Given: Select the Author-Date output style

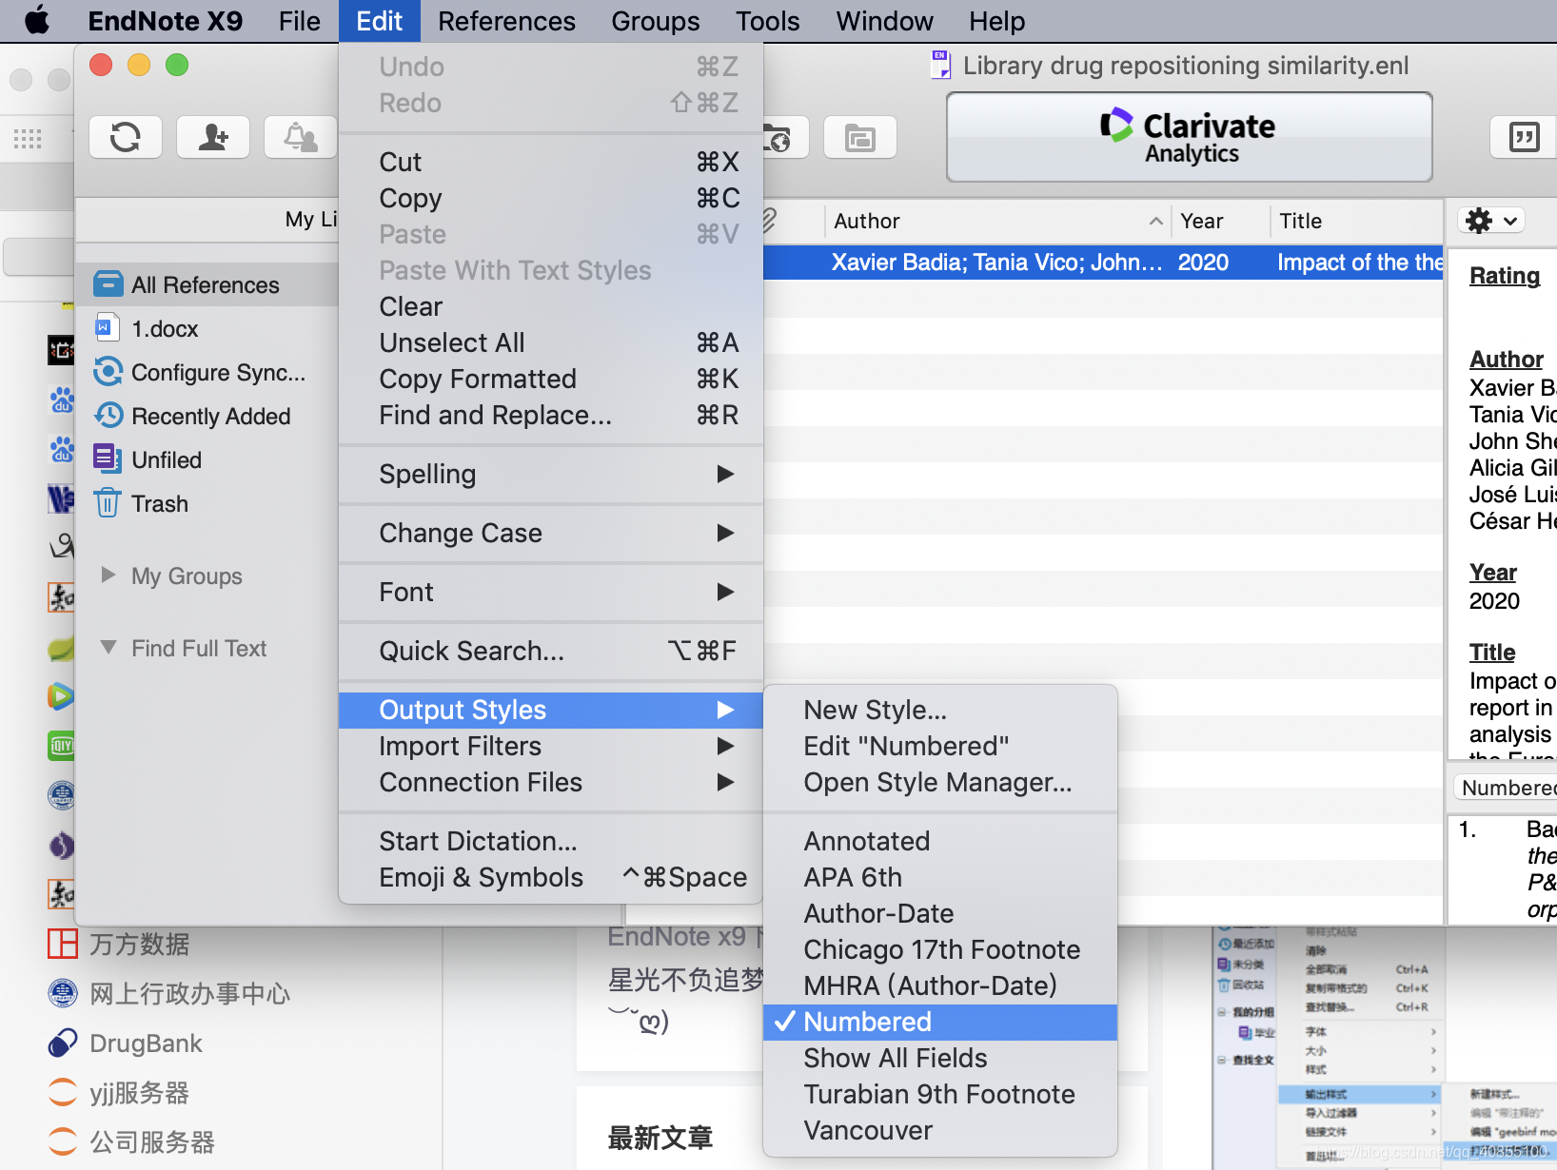Looking at the screenshot, I should (940, 913).
